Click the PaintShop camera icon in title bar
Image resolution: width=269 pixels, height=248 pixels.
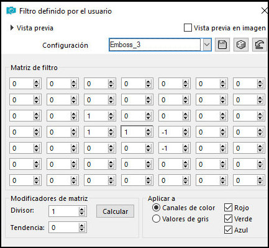point(11,11)
